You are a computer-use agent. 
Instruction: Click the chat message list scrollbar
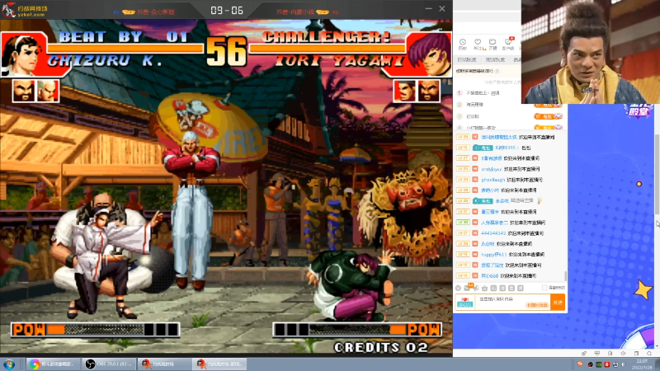tap(566, 276)
